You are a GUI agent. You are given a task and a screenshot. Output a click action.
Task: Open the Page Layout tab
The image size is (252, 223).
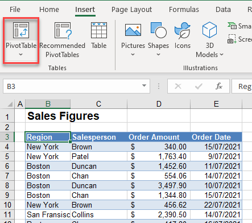click(x=131, y=10)
